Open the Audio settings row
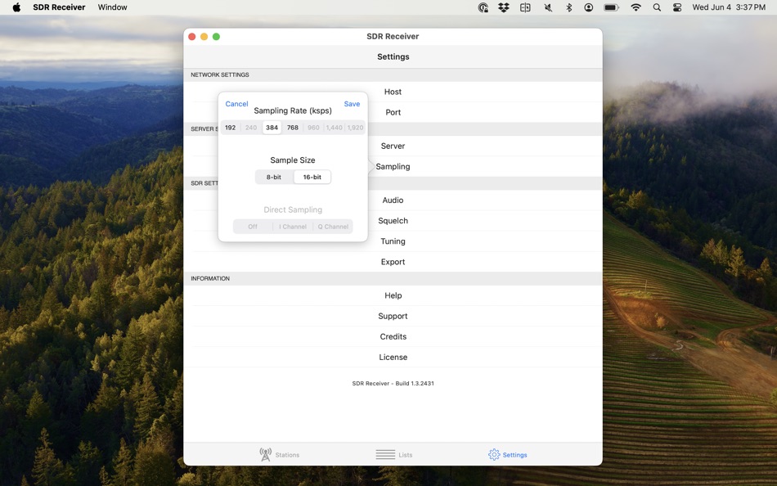Image resolution: width=777 pixels, height=486 pixels. tap(393, 200)
